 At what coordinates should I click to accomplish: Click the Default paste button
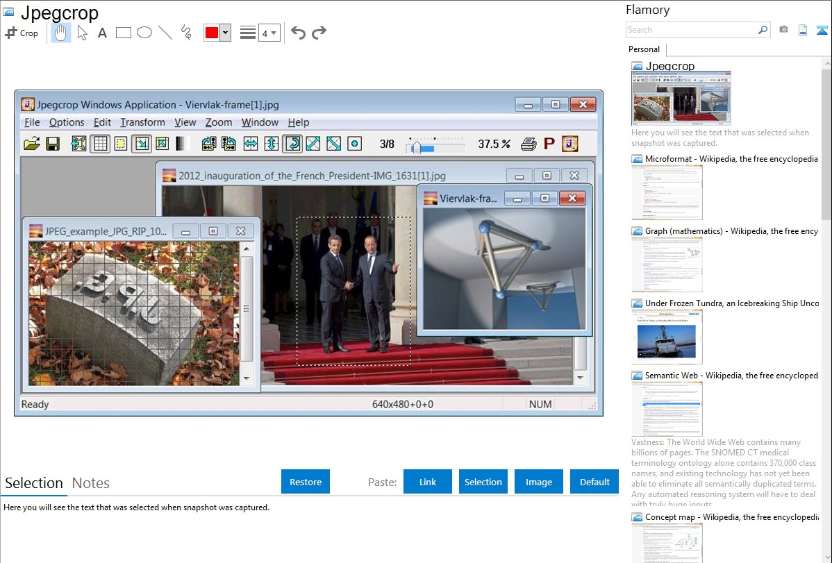pos(594,482)
